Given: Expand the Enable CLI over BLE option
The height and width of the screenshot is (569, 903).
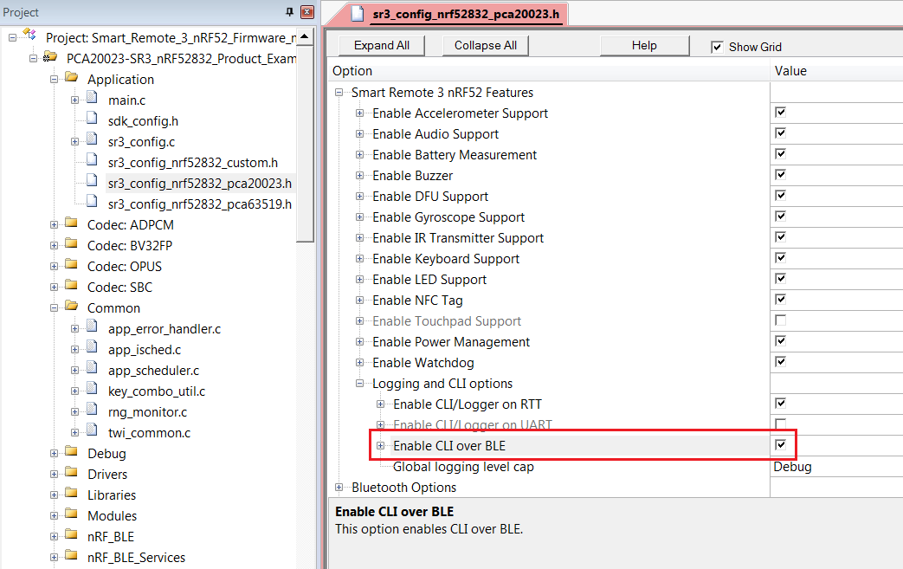Looking at the screenshot, I should [380, 446].
